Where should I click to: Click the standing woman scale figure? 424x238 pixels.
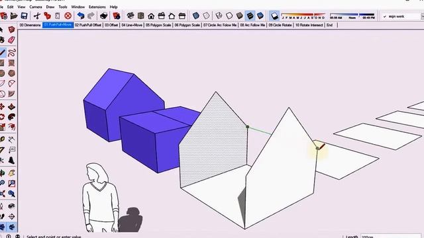[x=101, y=198]
